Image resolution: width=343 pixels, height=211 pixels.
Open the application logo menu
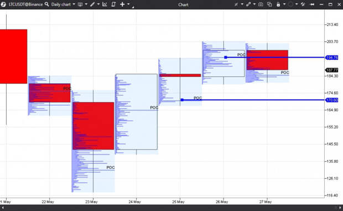click(x=3, y=4)
